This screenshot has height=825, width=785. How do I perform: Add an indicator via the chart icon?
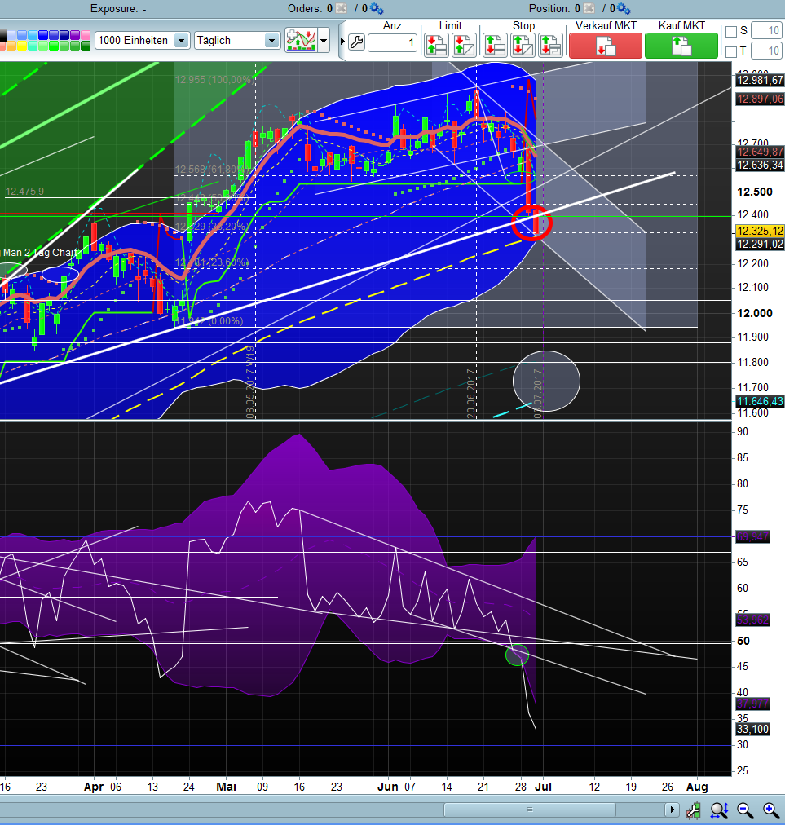coord(301,41)
